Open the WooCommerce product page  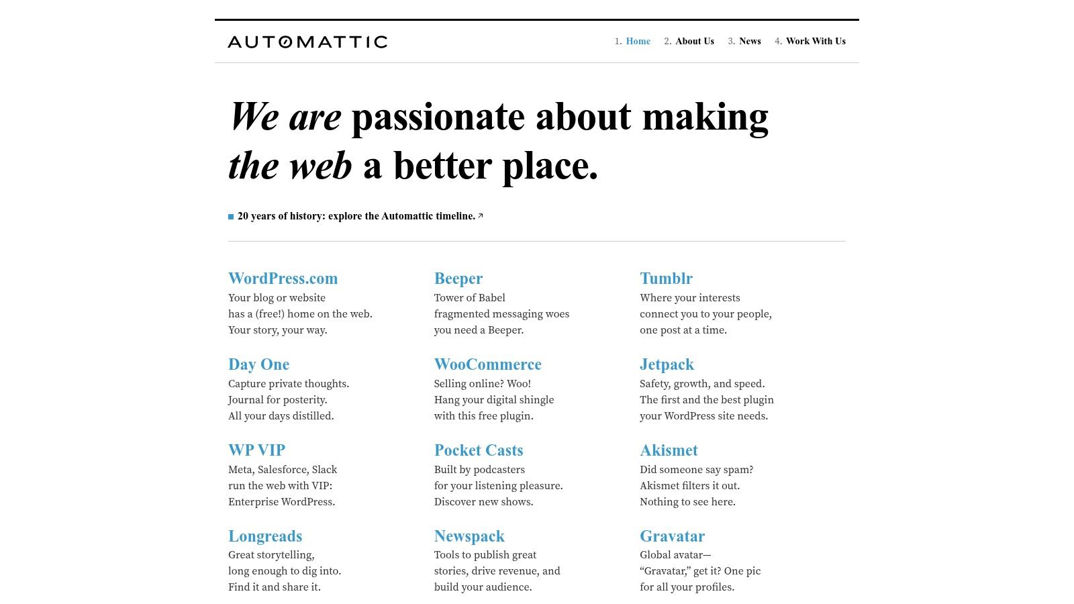point(488,364)
